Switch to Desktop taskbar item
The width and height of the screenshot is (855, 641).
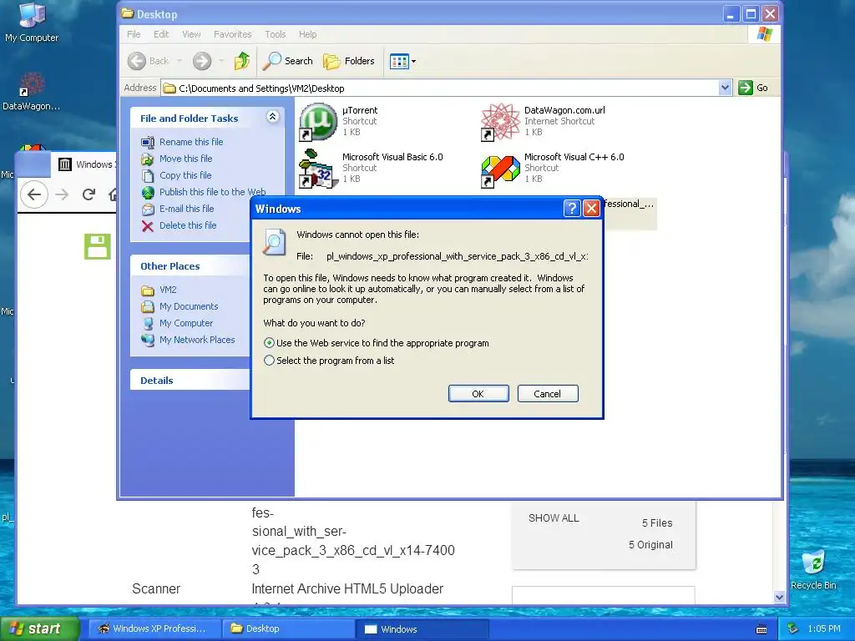click(x=288, y=629)
